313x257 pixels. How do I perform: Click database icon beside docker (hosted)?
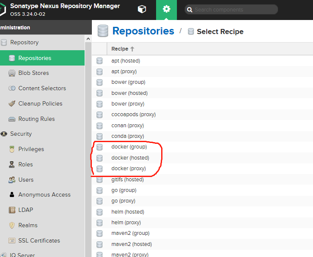(100, 158)
